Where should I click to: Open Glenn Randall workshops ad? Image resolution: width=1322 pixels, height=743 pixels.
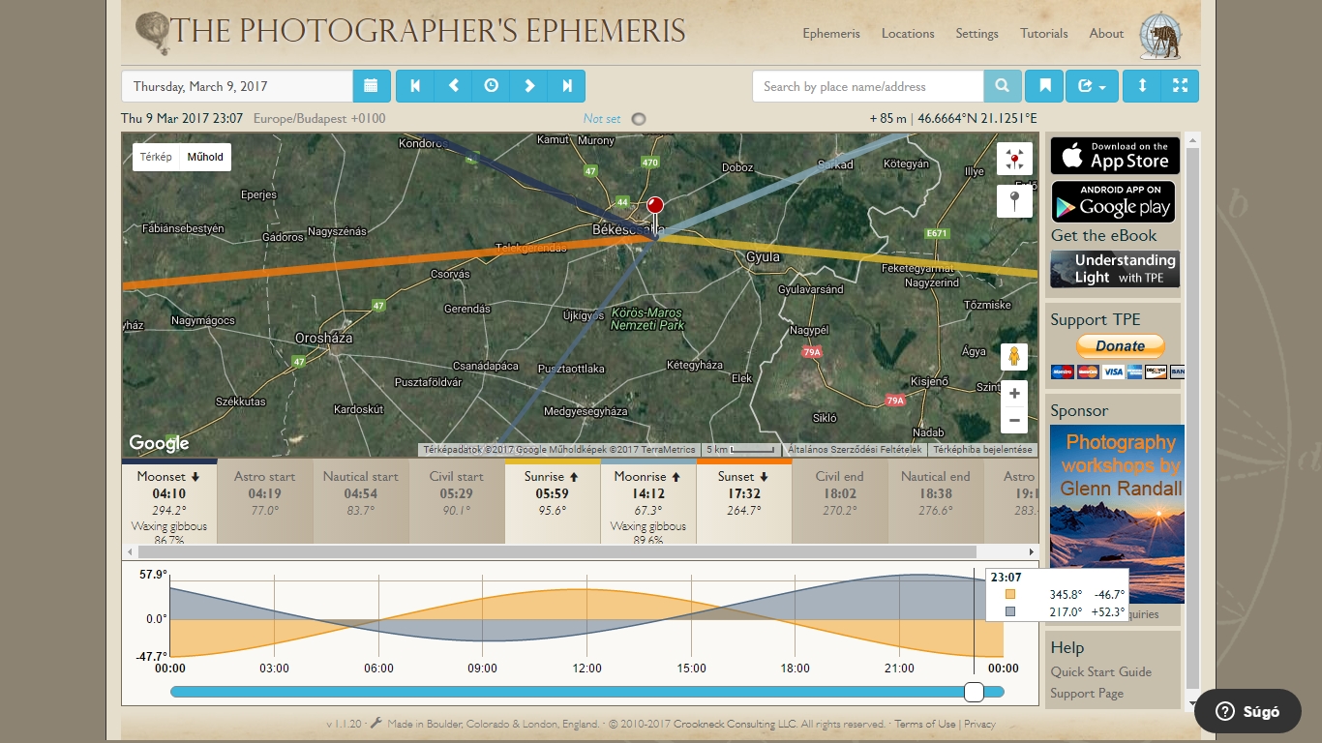point(1117,514)
